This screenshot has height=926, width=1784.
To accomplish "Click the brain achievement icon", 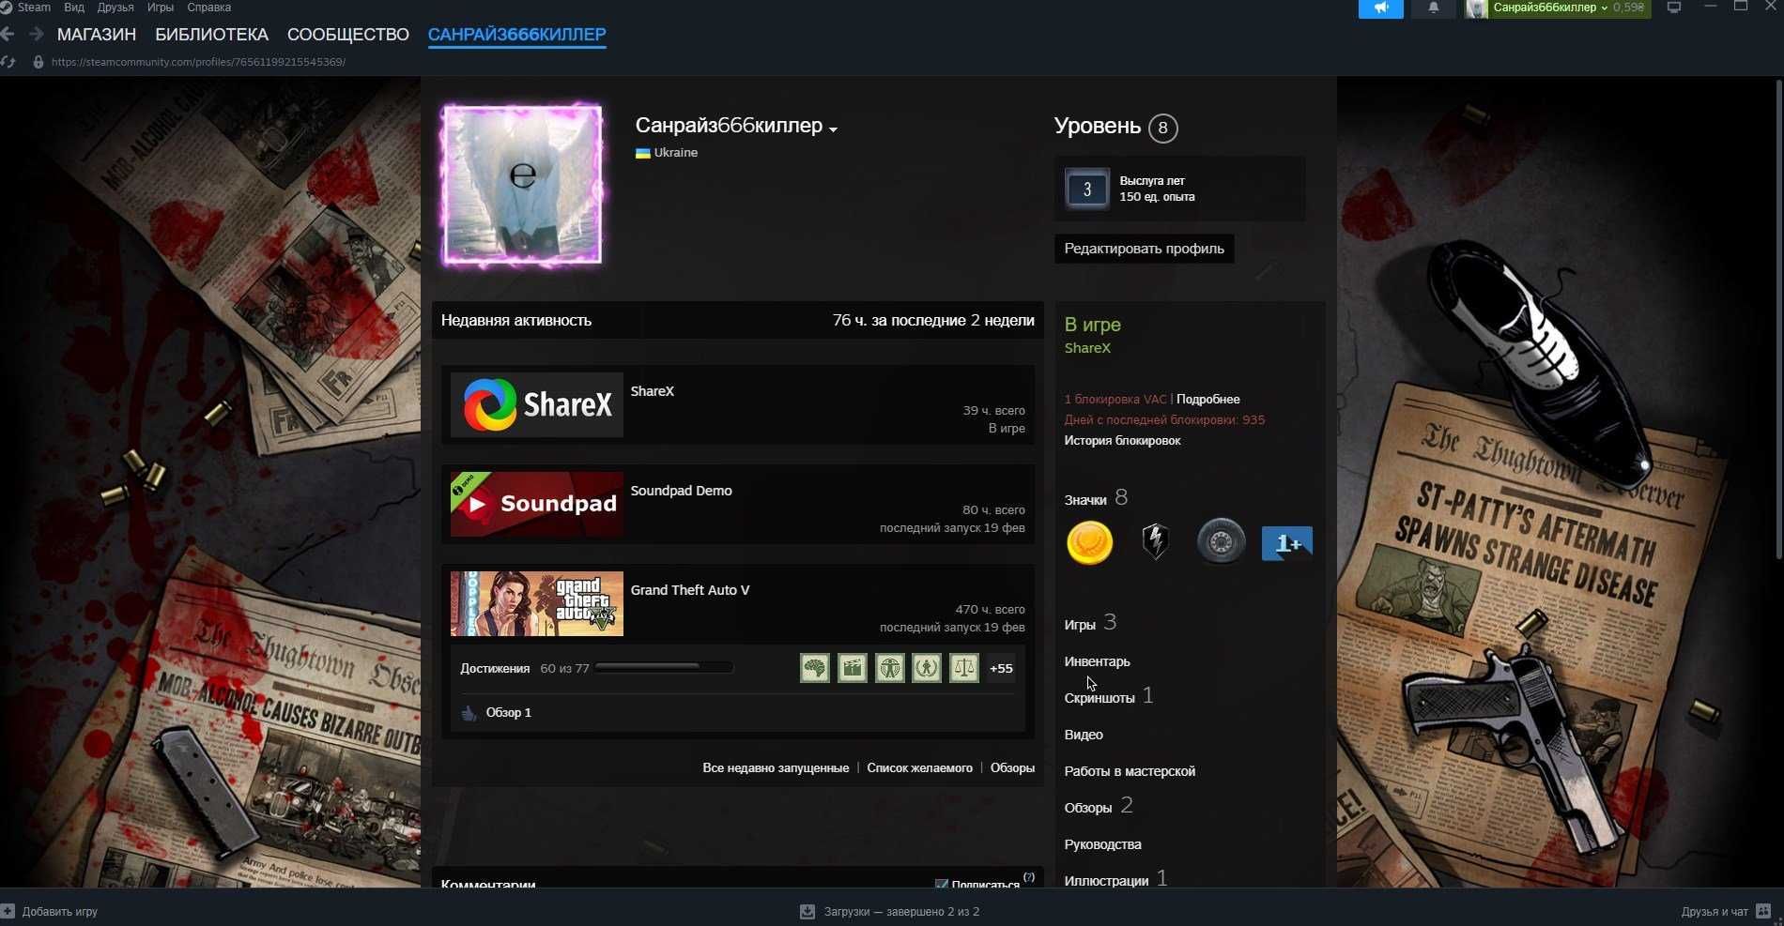I will 815,668.
